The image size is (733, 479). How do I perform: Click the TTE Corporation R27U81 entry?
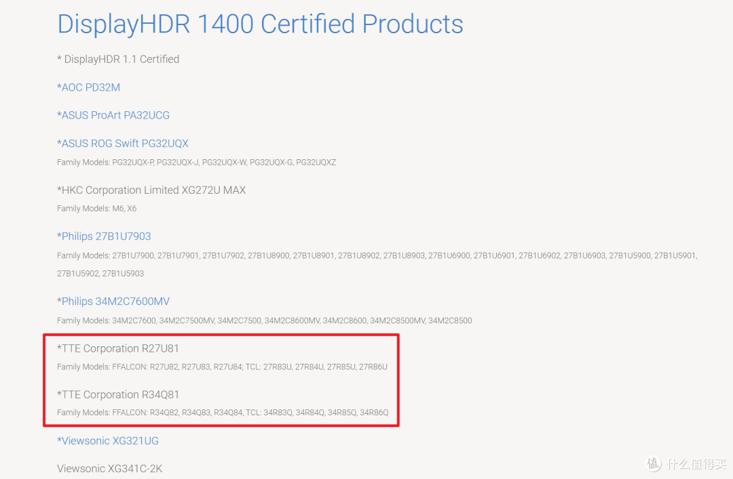(118, 348)
